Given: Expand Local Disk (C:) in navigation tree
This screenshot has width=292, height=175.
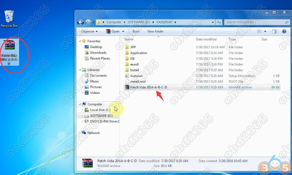Looking at the screenshot, I should click(83, 110).
